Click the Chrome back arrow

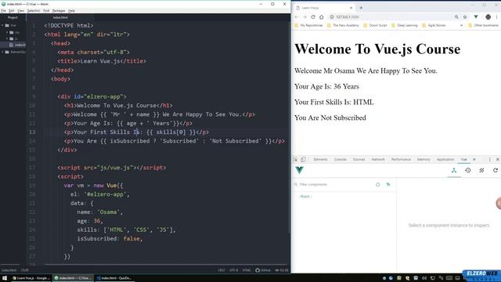(297, 17)
